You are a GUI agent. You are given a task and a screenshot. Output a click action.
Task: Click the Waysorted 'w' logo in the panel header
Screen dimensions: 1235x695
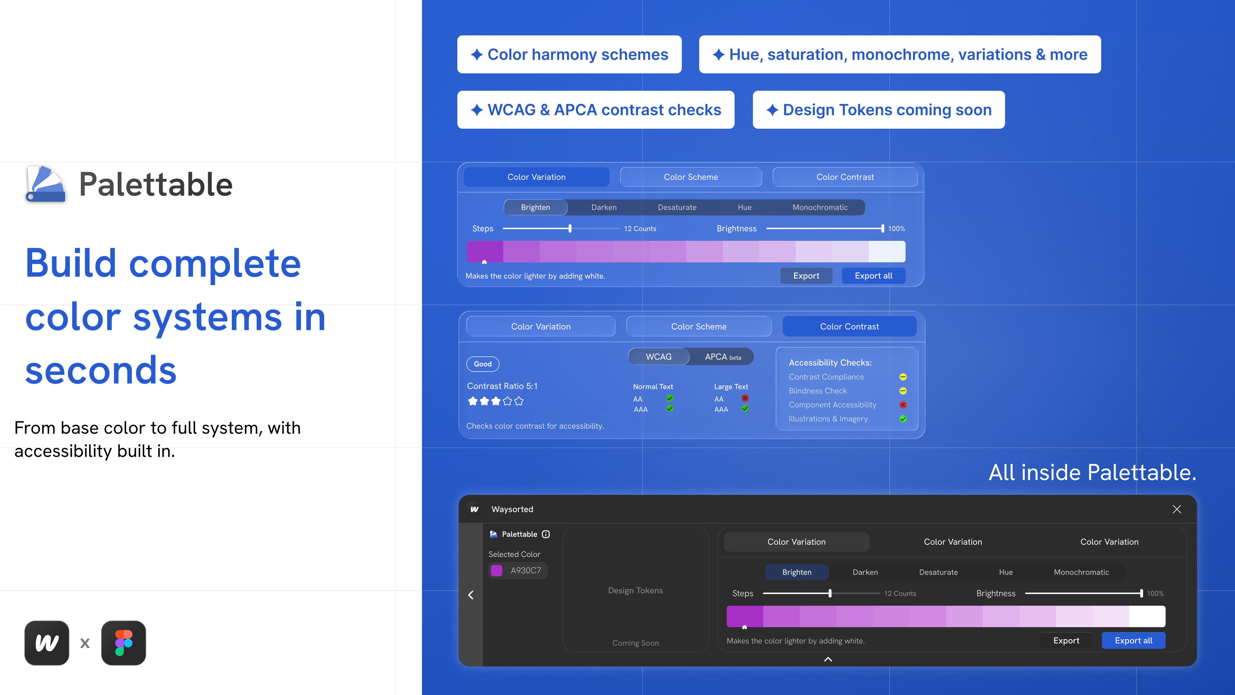tap(474, 509)
